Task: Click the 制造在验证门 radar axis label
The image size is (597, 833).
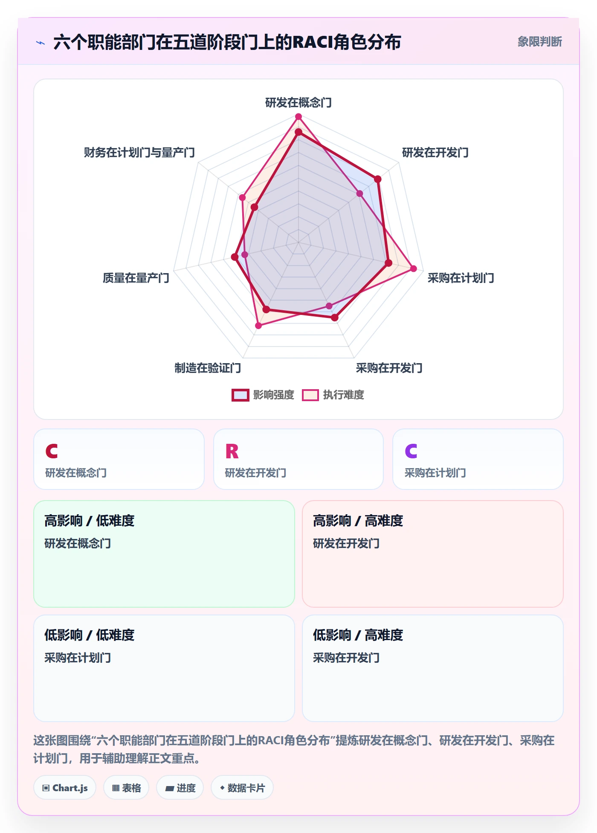Action: (x=208, y=368)
